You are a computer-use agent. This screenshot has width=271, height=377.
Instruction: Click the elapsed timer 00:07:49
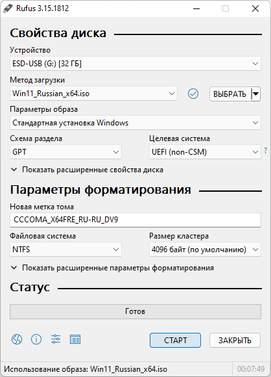(251, 369)
